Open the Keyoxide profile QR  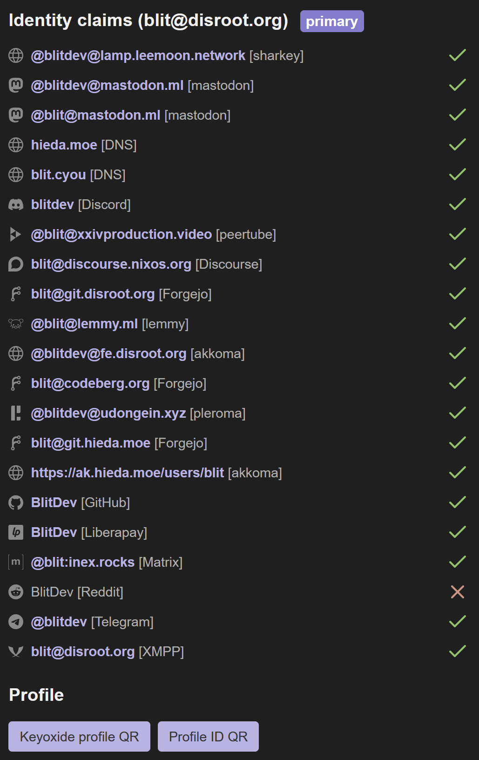pyautogui.click(x=79, y=736)
